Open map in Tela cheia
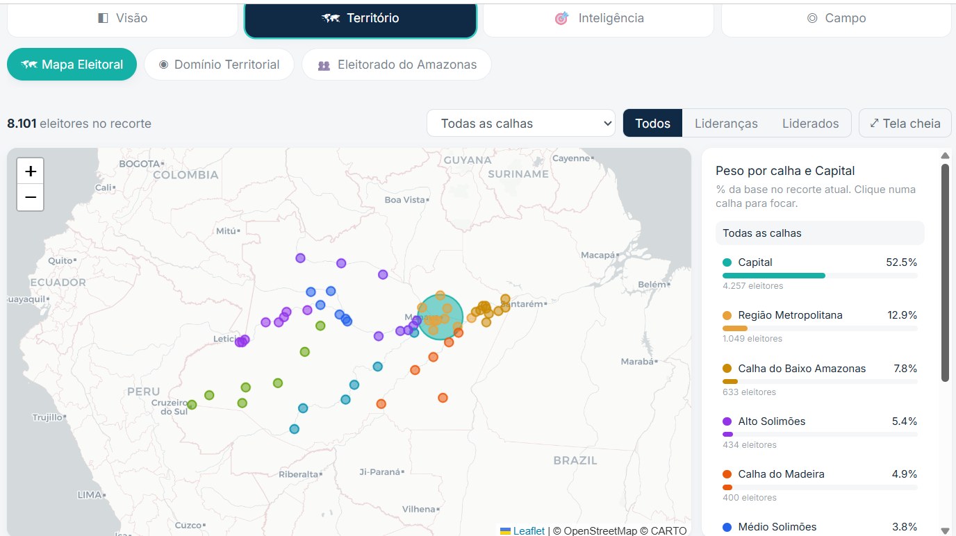 pos(905,124)
